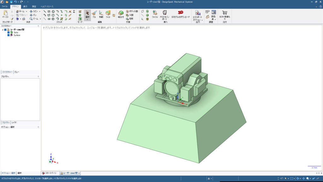Viewport: 323px width, 182px height.
Task: Click the Save icon in quick access toolbar
Action: pyautogui.click(x=11, y=2)
